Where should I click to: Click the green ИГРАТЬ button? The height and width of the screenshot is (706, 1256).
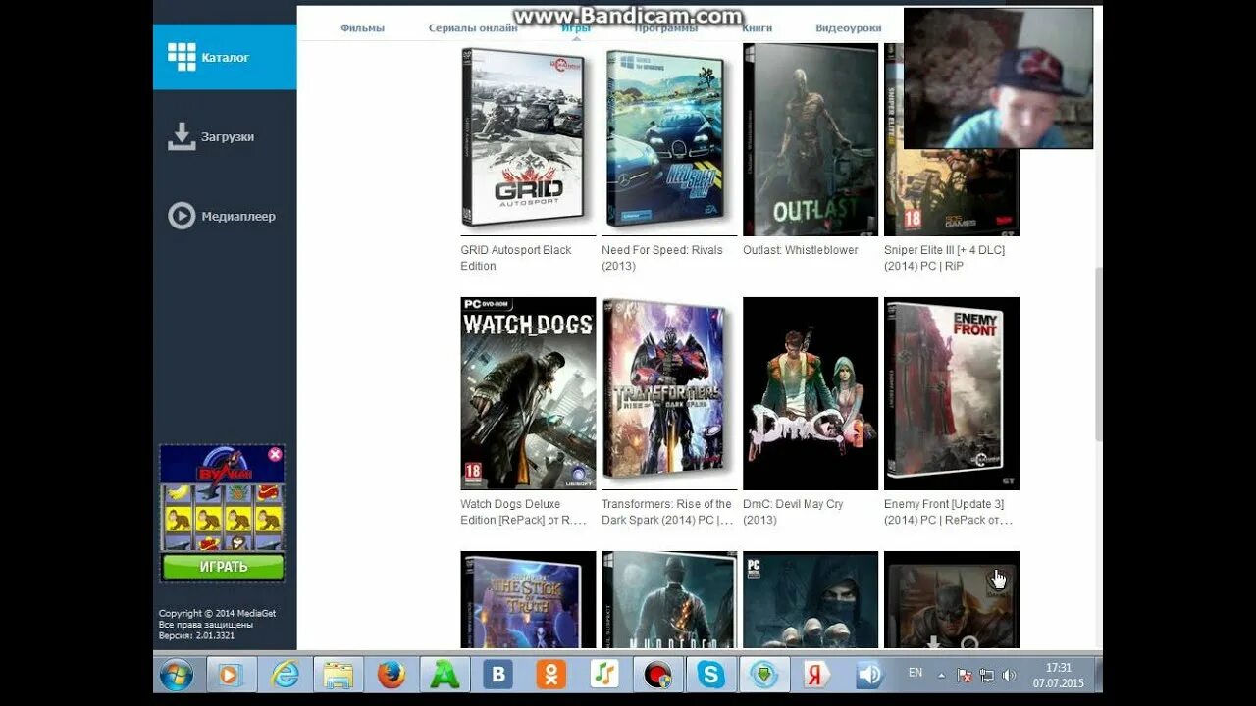click(x=223, y=567)
